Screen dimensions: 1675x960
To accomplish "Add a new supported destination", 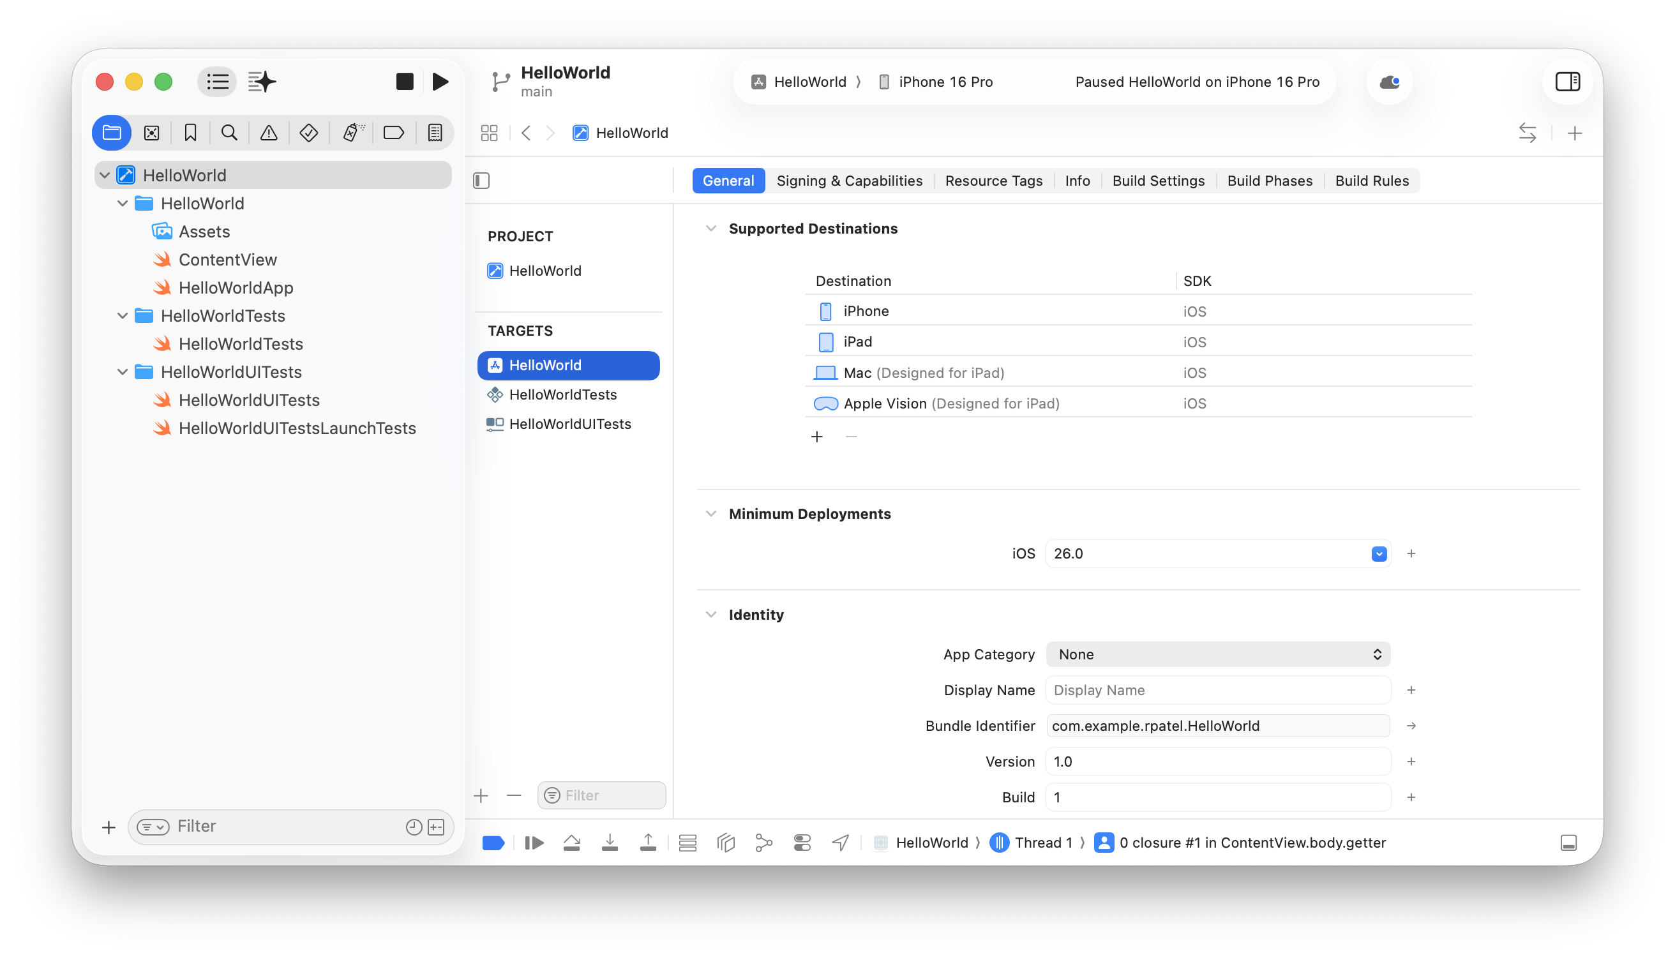I will pyautogui.click(x=816, y=437).
